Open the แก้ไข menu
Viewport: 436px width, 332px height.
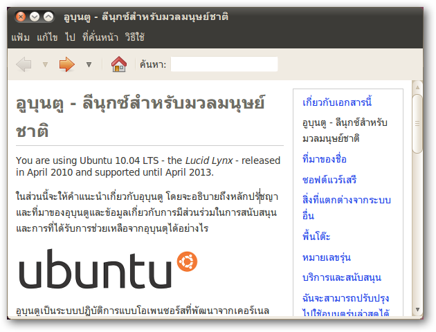[x=47, y=37]
